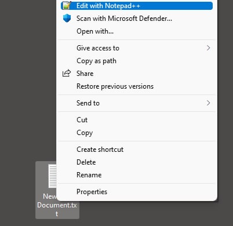Viewport: 233px width, 226px height.
Task: Click Copy in the context menu
Action: pos(137,133)
